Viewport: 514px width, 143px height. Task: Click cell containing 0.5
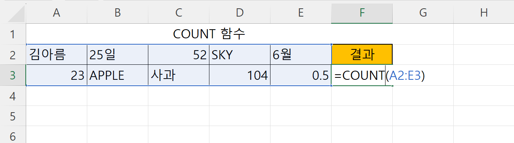click(301, 75)
